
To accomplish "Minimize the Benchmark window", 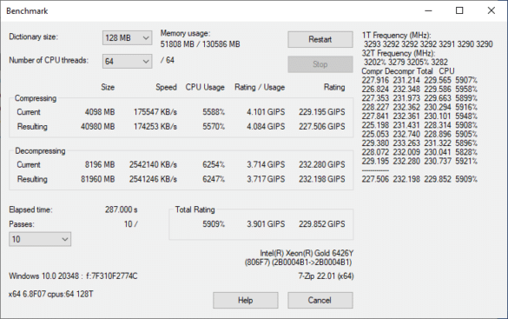I will 428,10.
